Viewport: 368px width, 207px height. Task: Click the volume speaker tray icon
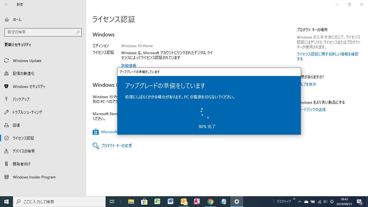pyautogui.click(x=325, y=202)
